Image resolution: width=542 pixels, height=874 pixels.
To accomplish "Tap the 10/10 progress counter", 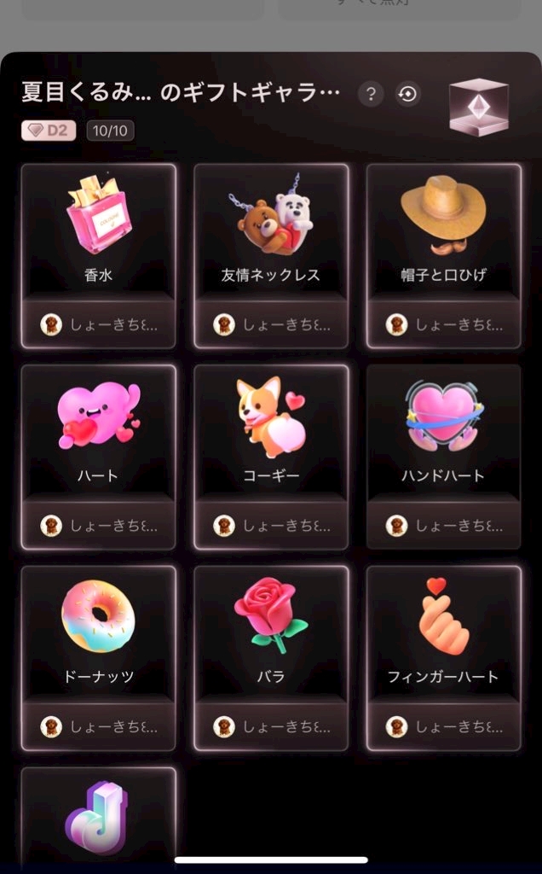I will 110,131.
